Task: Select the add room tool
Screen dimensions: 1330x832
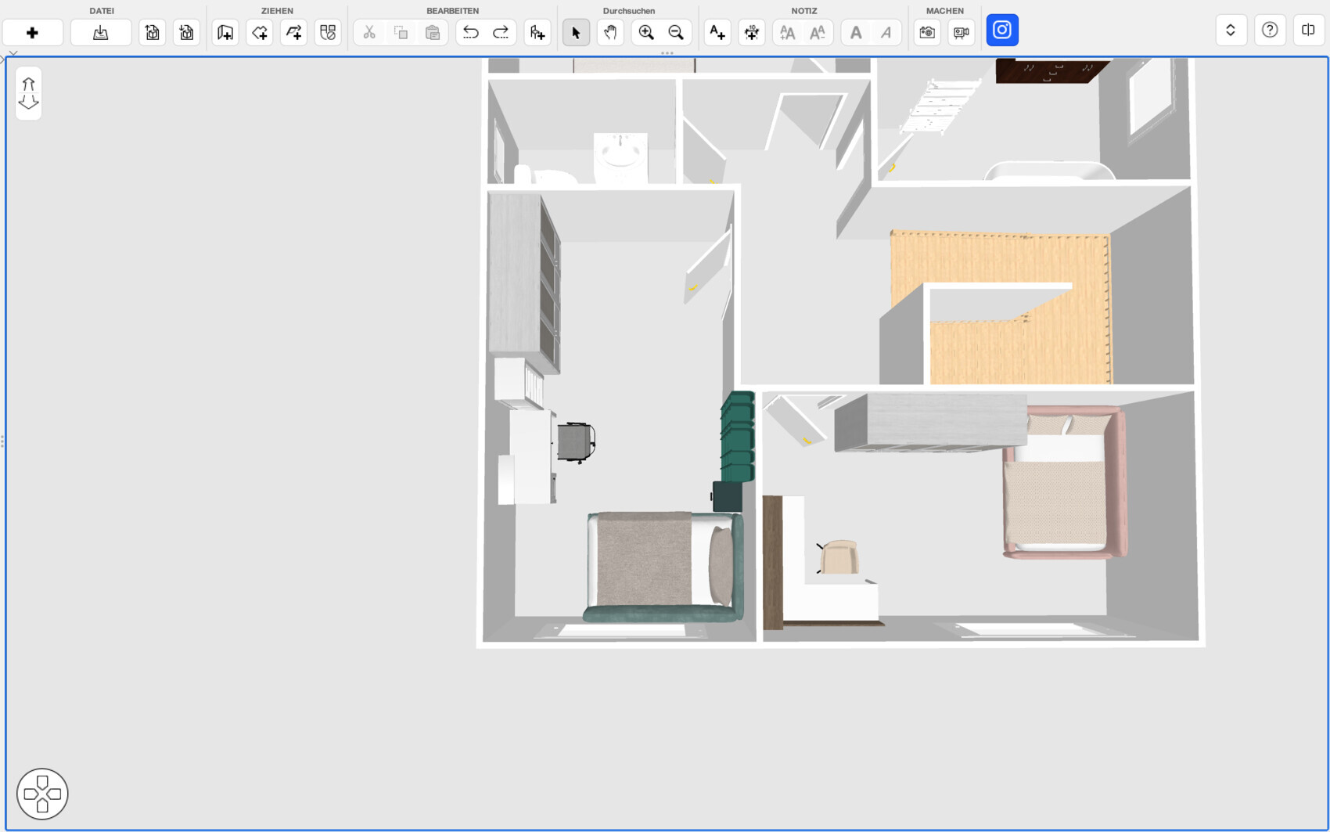Action: pyautogui.click(x=260, y=33)
